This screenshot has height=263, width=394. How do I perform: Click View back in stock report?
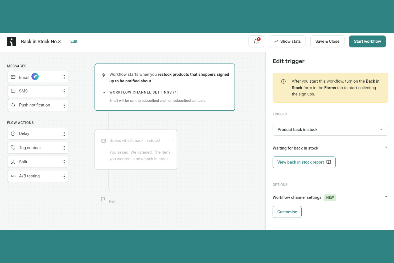(304, 162)
